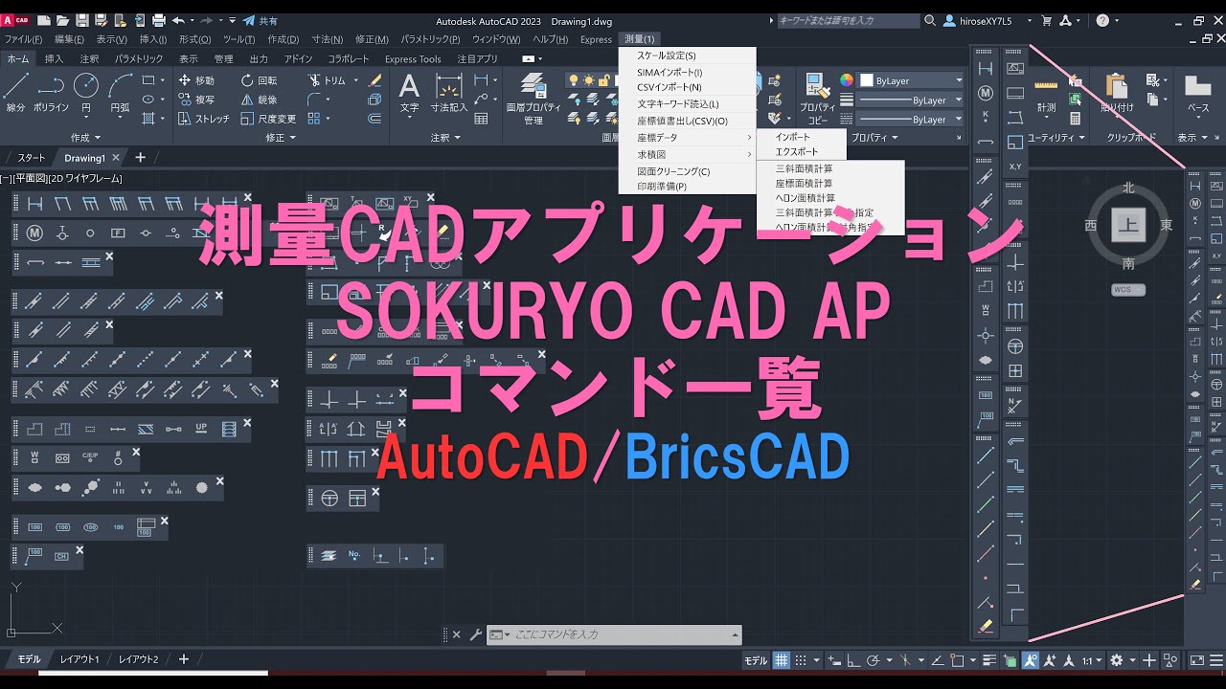Screen dimensions: 1226x689
Task: Open the 測量(1) menu
Action: [639, 39]
